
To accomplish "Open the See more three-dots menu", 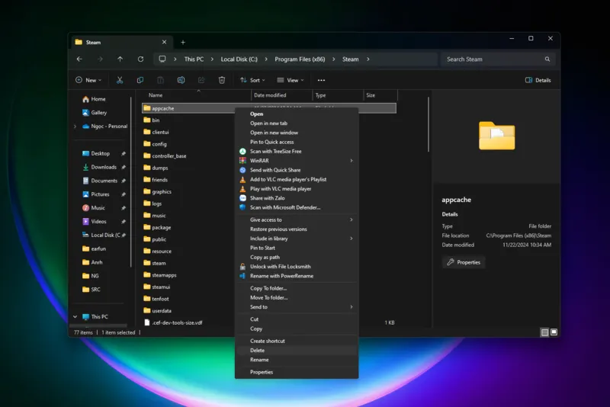I will coord(321,80).
